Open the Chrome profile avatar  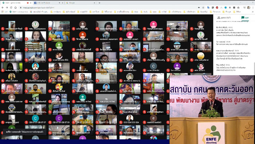[249, 8]
